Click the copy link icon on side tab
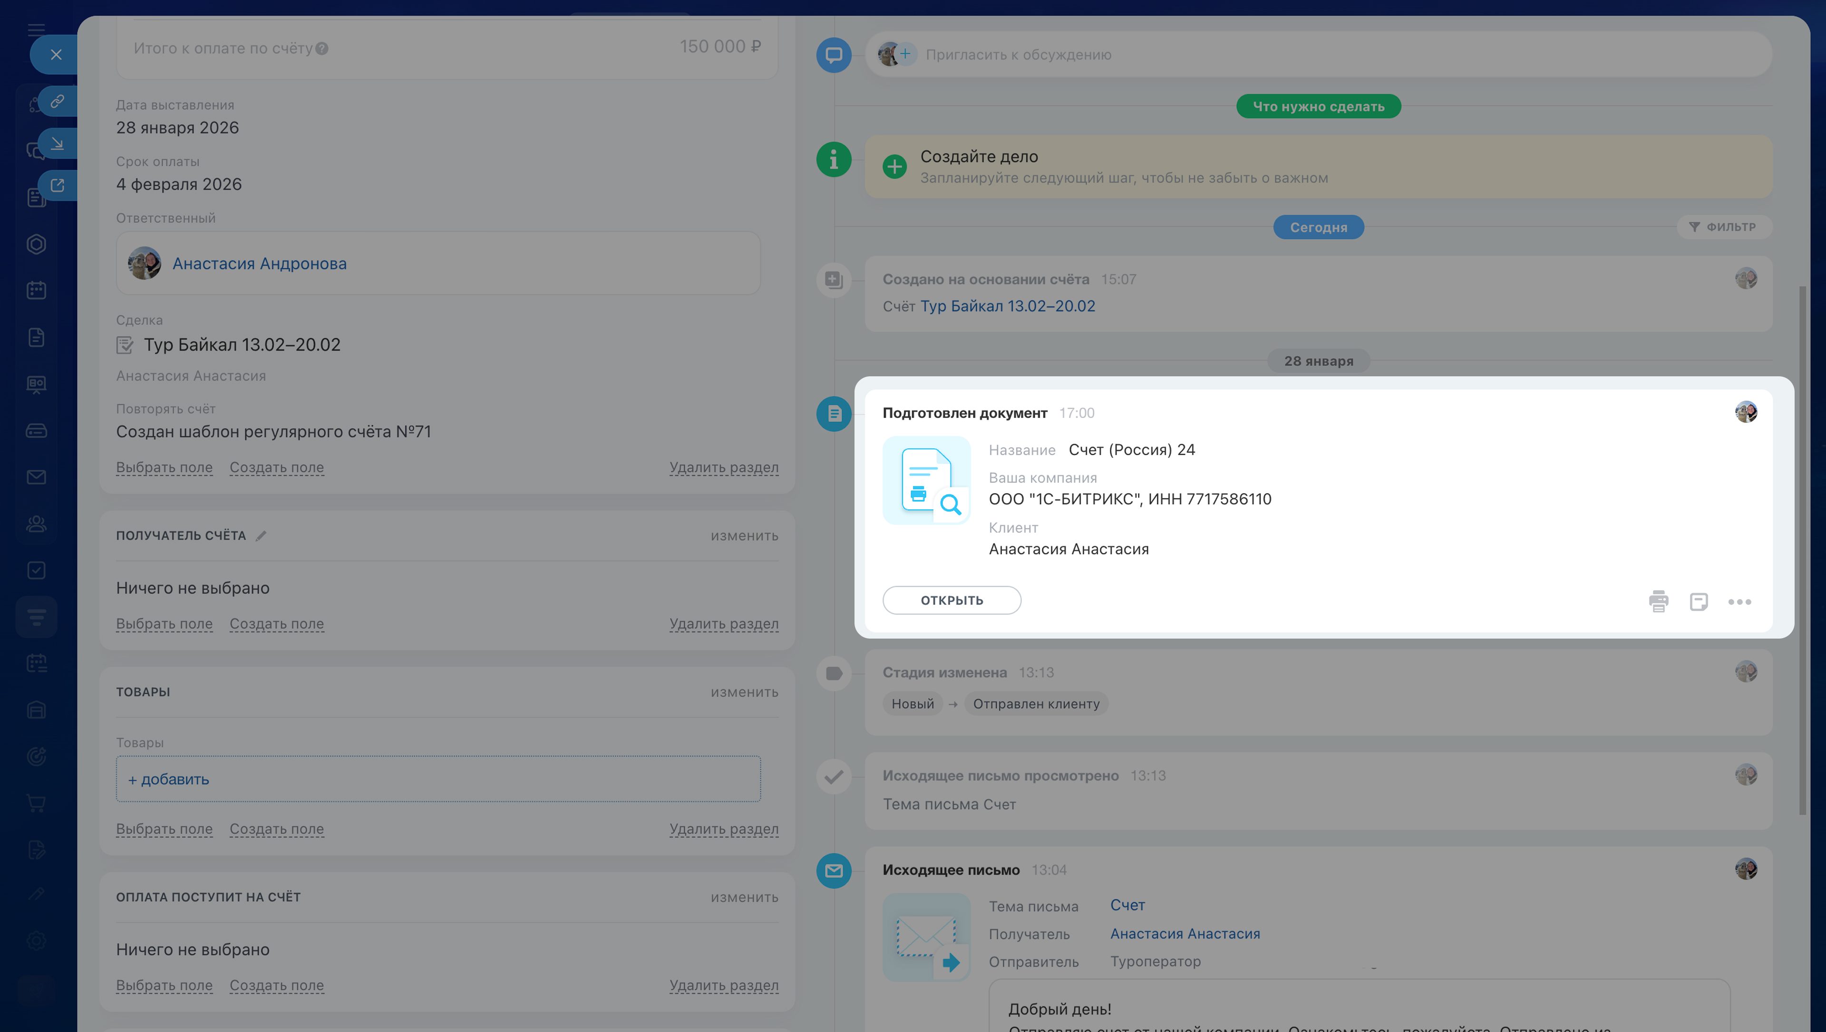1826x1032 pixels. click(x=58, y=101)
